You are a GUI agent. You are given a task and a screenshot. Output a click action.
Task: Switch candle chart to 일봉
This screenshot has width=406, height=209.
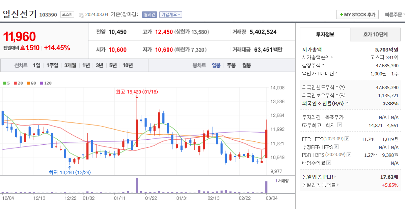point(216,65)
